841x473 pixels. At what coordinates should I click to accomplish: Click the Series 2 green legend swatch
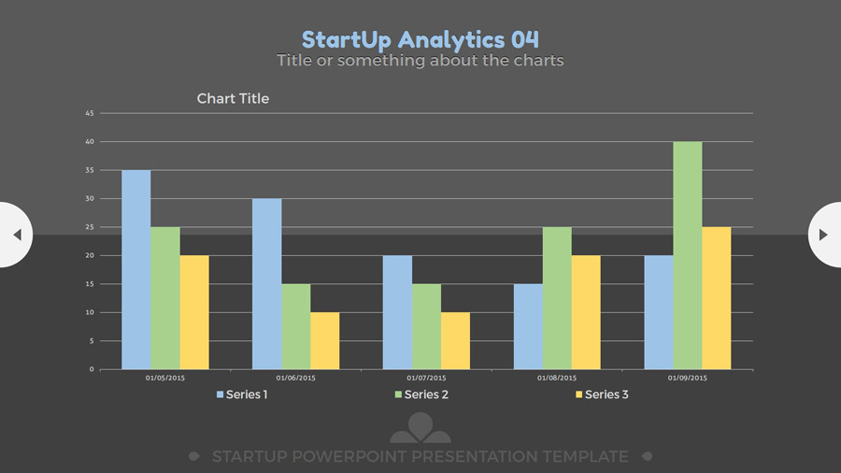[x=398, y=394]
